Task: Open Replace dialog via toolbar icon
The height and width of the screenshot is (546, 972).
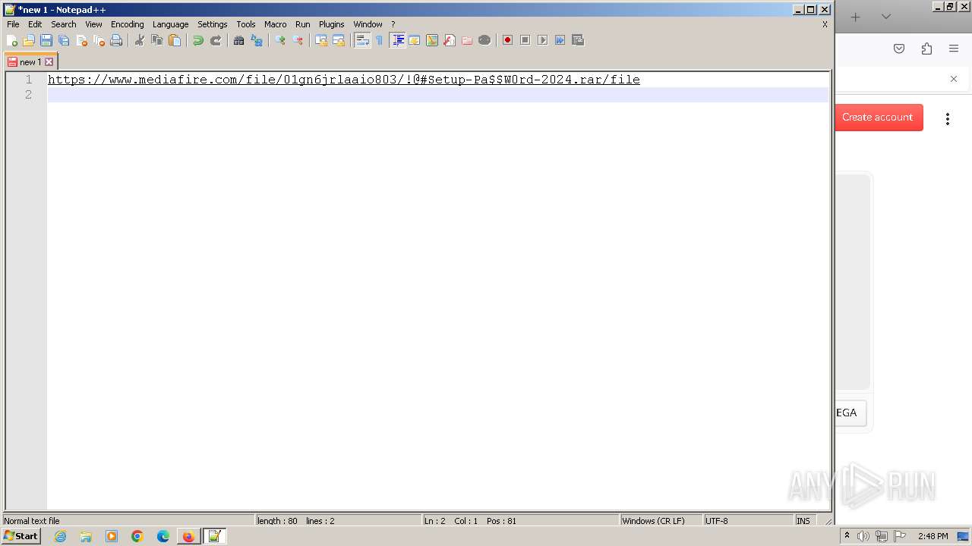Action: pos(257,40)
